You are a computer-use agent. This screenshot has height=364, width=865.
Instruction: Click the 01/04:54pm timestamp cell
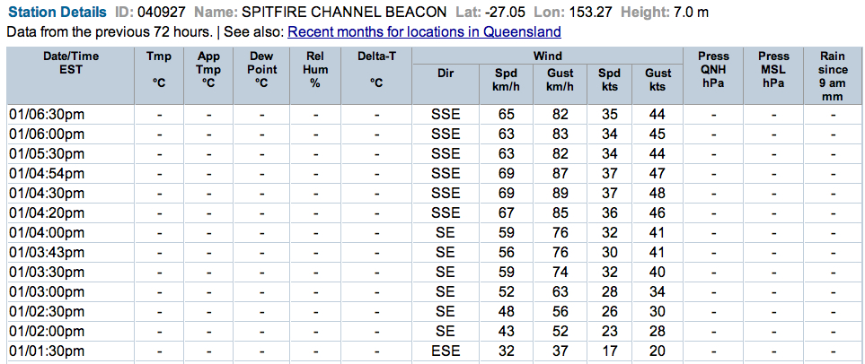tap(47, 173)
